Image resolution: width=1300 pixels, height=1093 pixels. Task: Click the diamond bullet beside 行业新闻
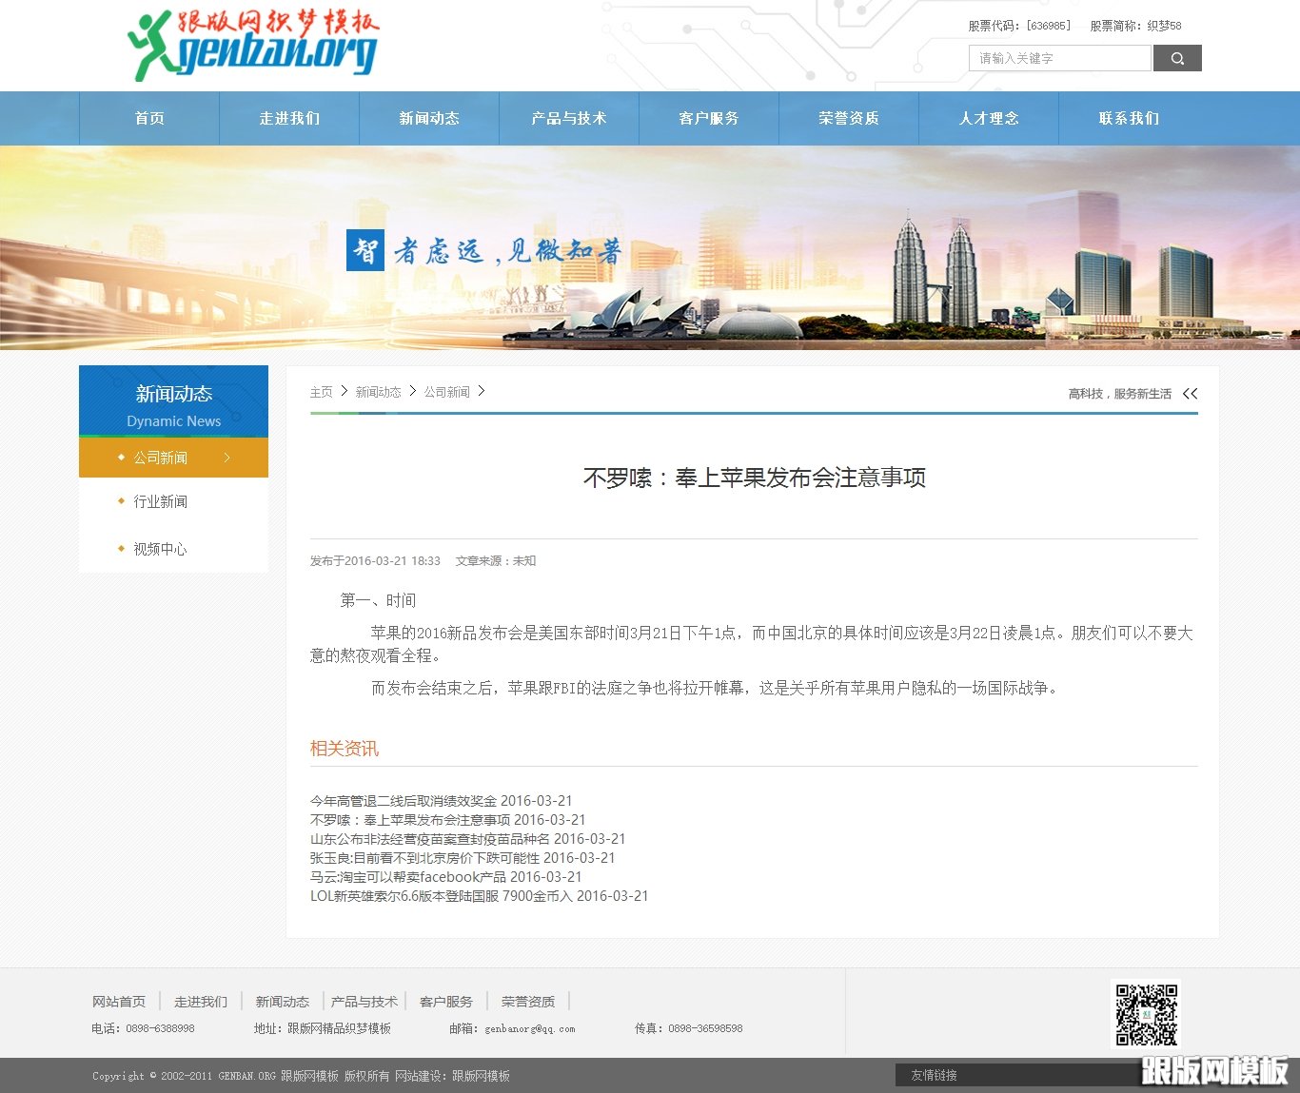pos(121,501)
